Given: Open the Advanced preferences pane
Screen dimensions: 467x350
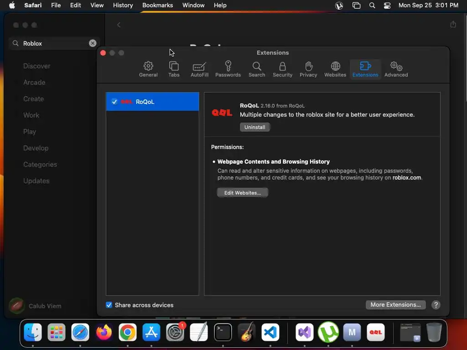Looking at the screenshot, I should tap(396, 69).
